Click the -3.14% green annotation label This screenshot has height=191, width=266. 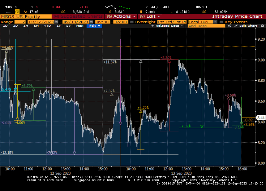coord(238,127)
